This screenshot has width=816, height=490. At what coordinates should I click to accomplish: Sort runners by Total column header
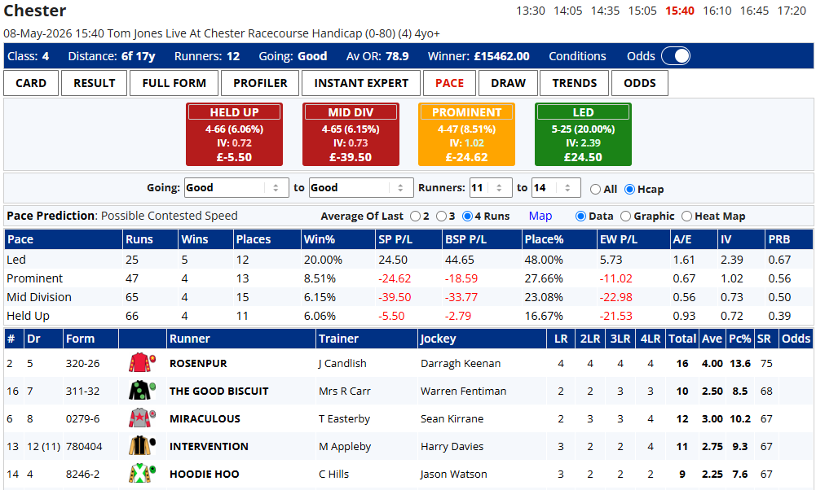[x=682, y=339]
